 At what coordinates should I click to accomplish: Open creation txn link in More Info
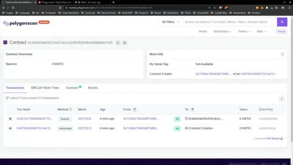pos(259,74)
